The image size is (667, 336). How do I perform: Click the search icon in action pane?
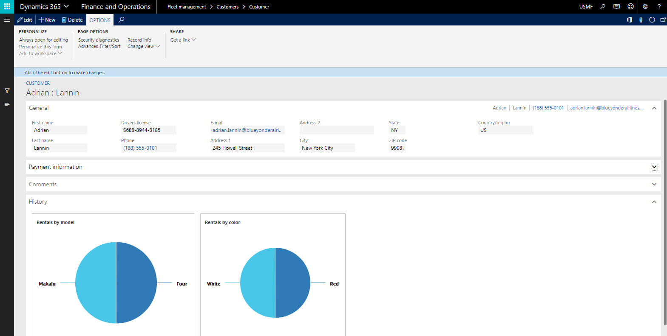click(122, 20)
